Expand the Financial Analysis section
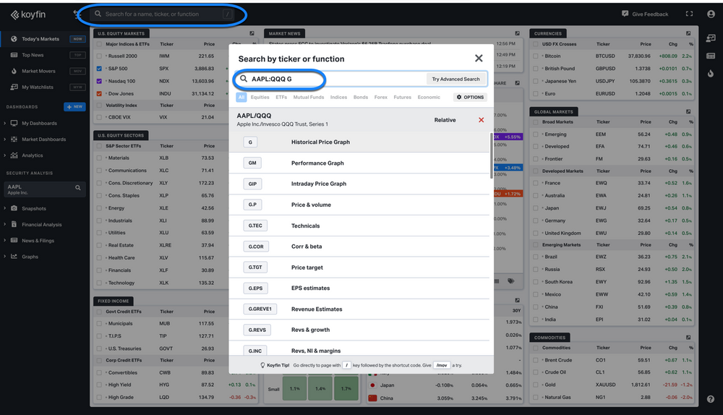This screenshot has width=723, height=415. pos(4,224)
